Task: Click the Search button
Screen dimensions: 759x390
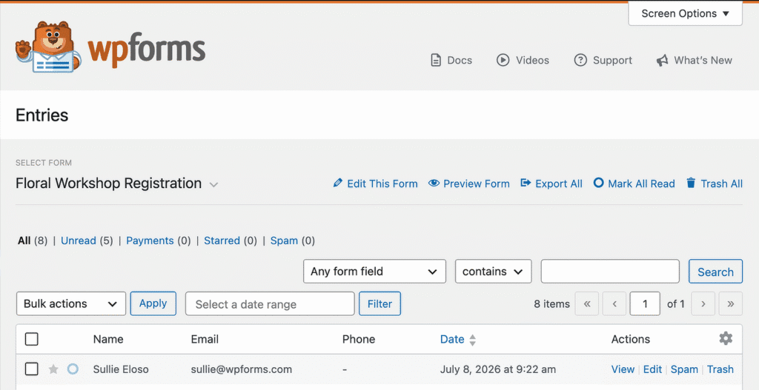Action: point(715,272)
